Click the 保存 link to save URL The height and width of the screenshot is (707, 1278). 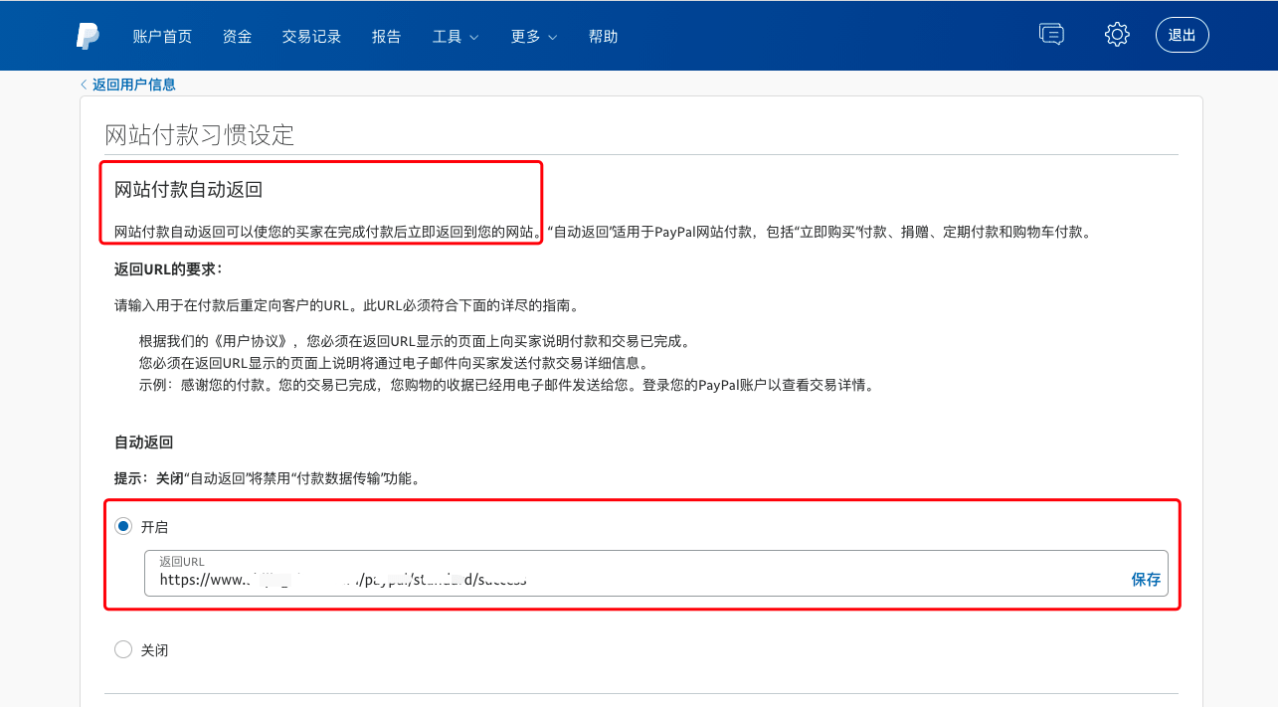click(1146, 579)
